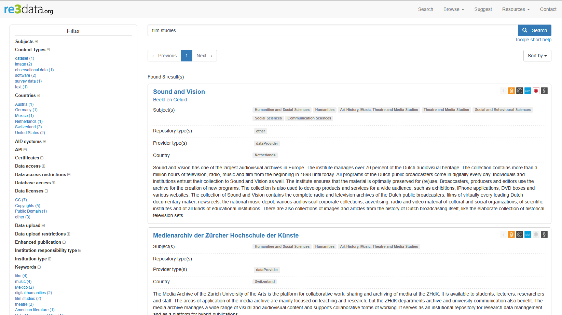Click the urn identifier icon for Sound and Vision
Viewport: 562px width, 315px height.
[x=528, y=91]
